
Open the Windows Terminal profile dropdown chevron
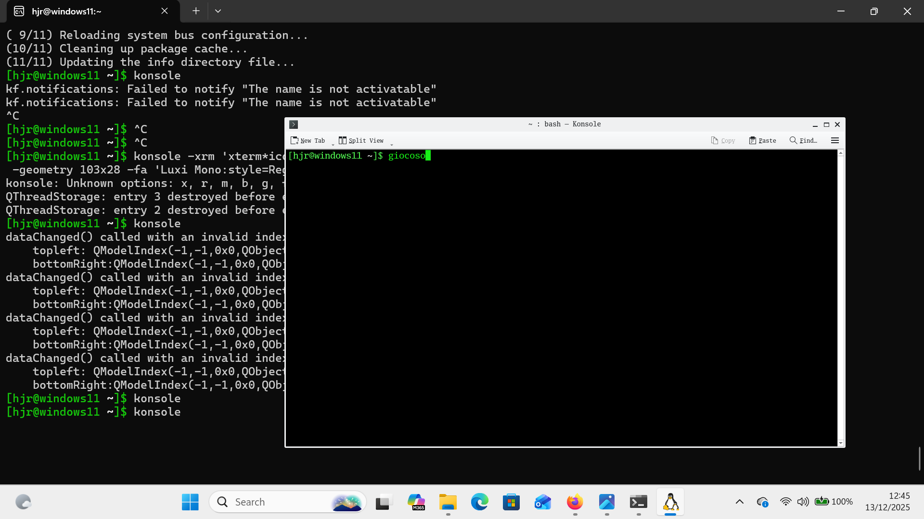pyautogui.click(x=218, y=11)
